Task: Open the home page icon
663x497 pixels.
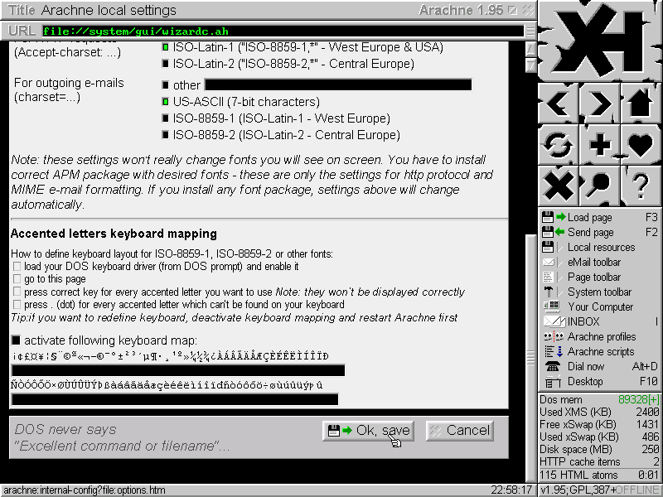Action: point(641,103)
